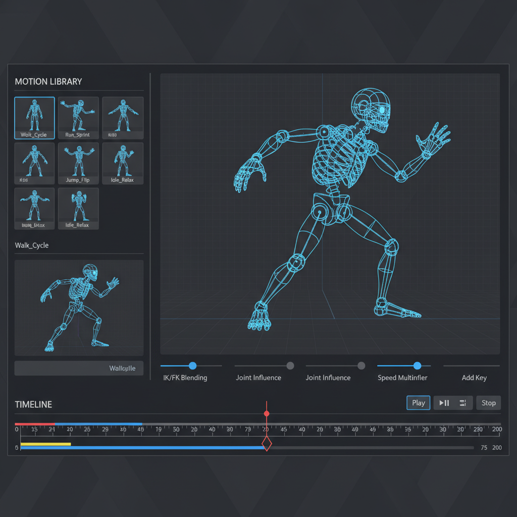The image size is (517, 517).
Task: Toggle the second Joint Influence control
Action: coord(360,366)
